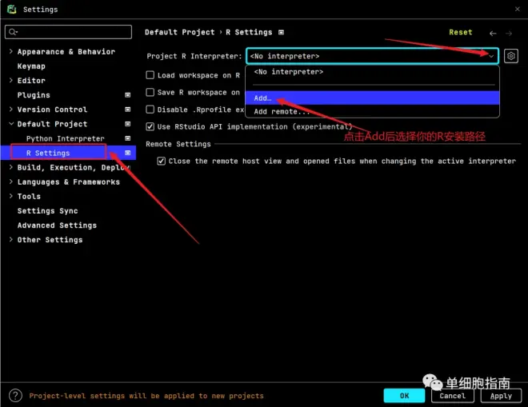Select Add… in the interpreter list
Viewport: 528px width, 407px height.
click(x=263, y=98)
